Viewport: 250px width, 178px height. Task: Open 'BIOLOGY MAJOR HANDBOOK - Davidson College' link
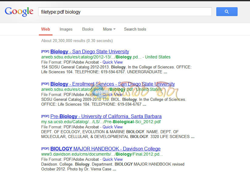click(105, 149)
